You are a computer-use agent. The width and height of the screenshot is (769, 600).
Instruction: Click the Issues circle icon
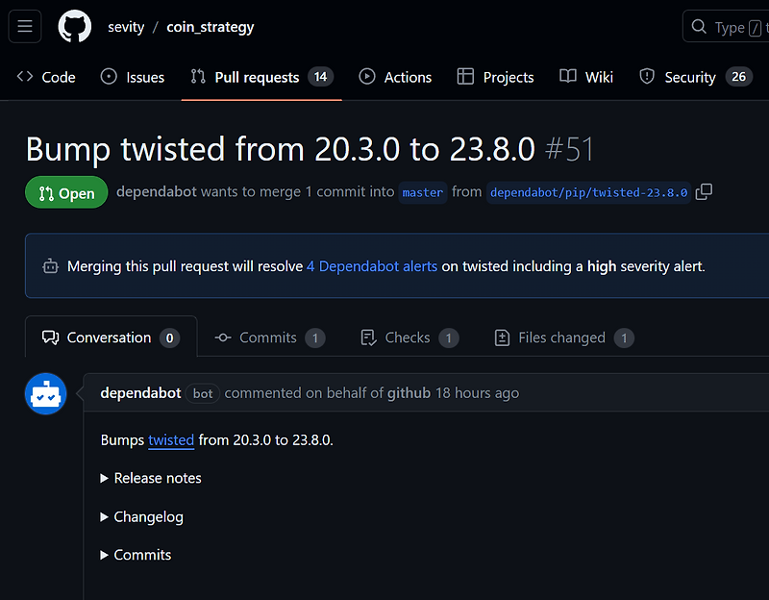(108, 77)
